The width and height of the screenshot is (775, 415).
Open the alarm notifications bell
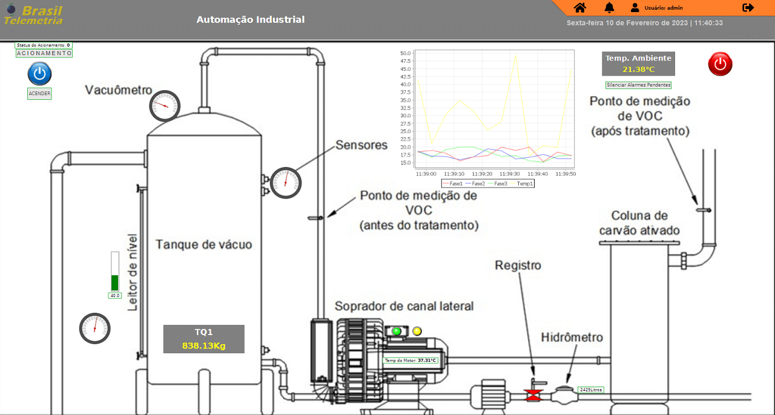[x=609, y=8]
